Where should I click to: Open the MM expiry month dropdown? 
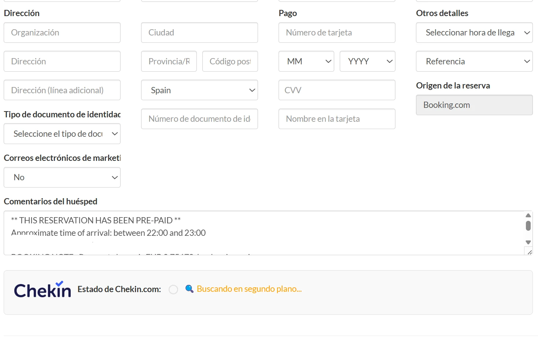[x=306, y=61]
